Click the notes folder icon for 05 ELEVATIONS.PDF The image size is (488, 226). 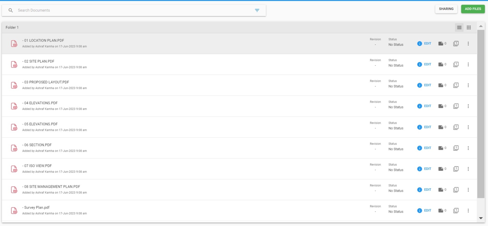[441, 127]
